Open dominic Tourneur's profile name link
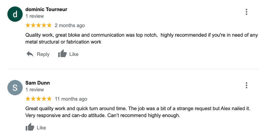The width and height of the screenshot is (274, 134). pos(46,9)
